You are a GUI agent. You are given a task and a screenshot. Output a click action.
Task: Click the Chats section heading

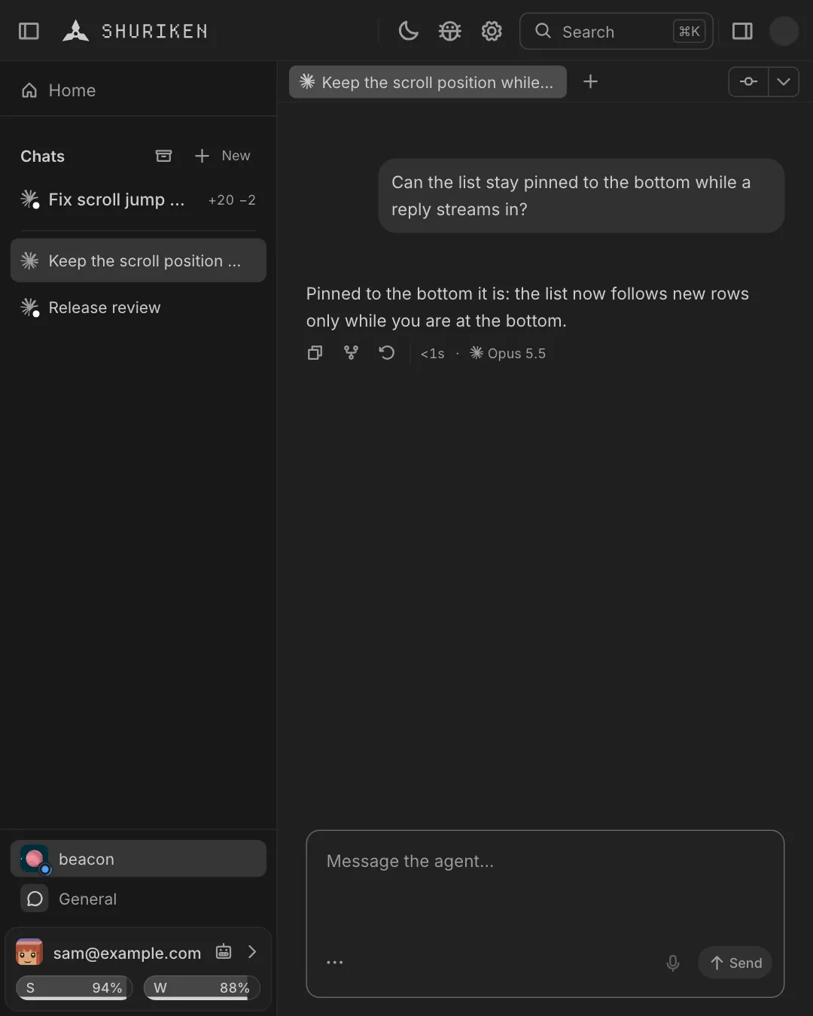click(42, 156)
